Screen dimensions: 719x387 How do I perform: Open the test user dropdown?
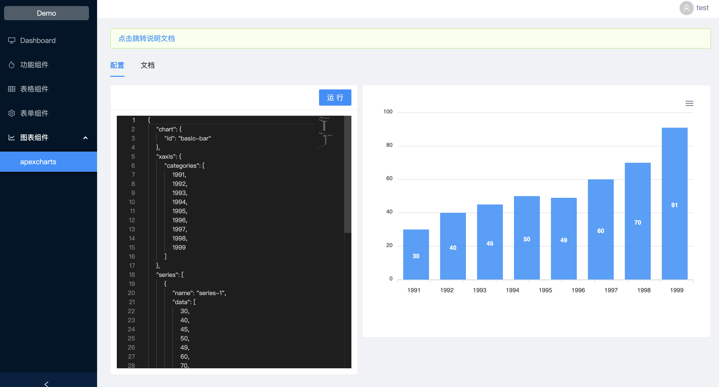[x=702, y=8]
